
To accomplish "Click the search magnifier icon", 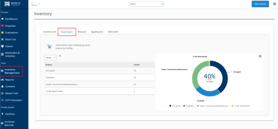I will point(162,4).
